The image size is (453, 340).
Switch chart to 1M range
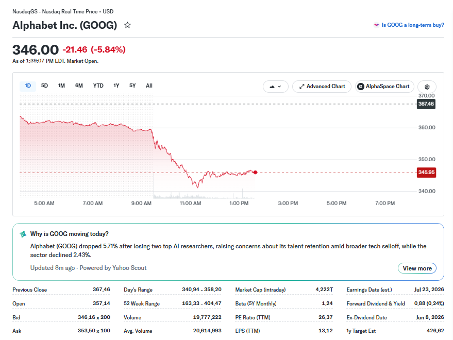pos(61,86)
